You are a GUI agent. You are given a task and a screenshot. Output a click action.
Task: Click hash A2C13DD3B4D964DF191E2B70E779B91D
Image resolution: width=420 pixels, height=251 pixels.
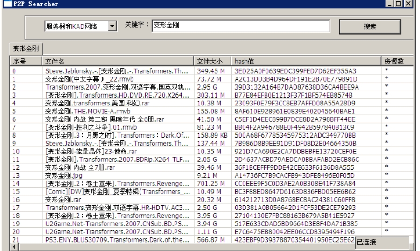[x=296, y=79]
